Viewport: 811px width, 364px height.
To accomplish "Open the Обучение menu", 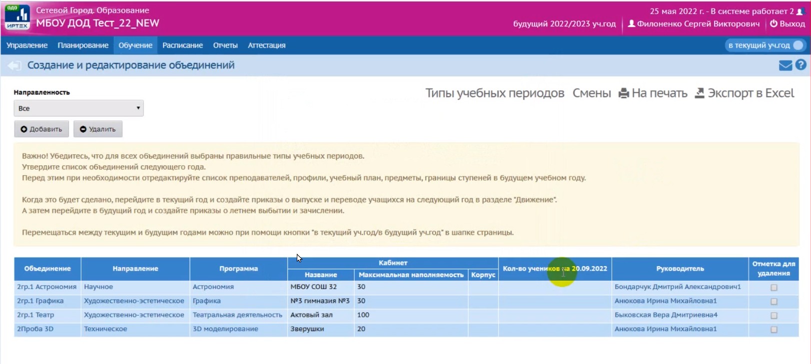I will (x=135, y=45).
